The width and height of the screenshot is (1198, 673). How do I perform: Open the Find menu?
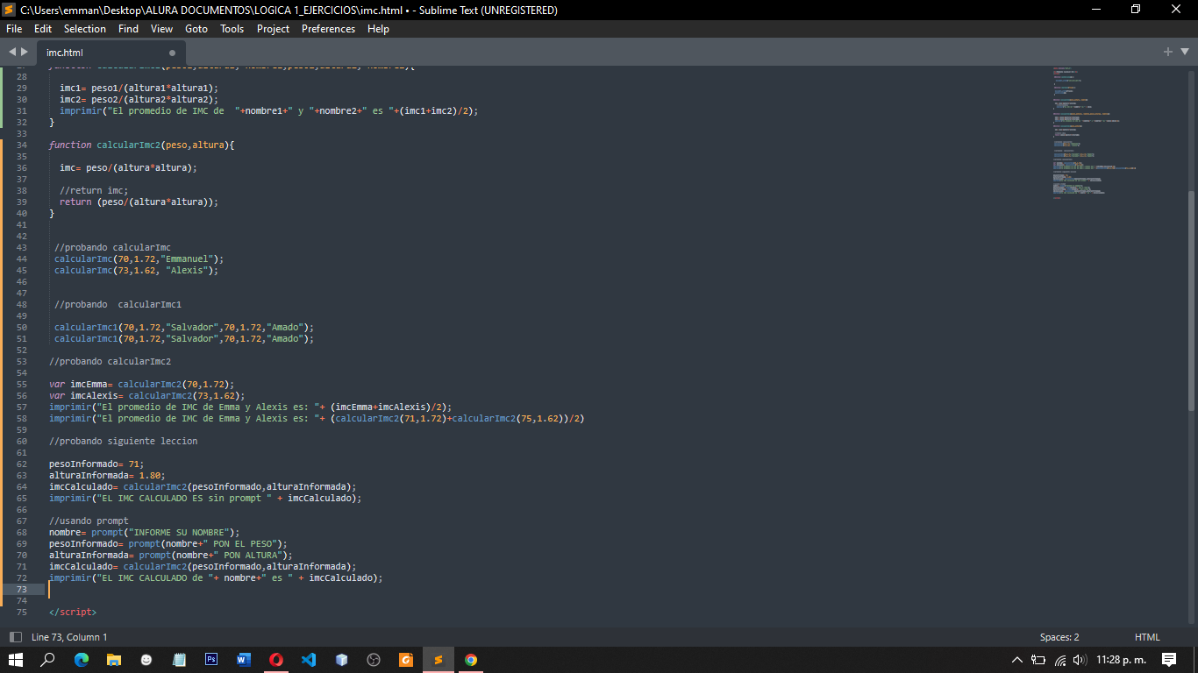pos(128,29)
